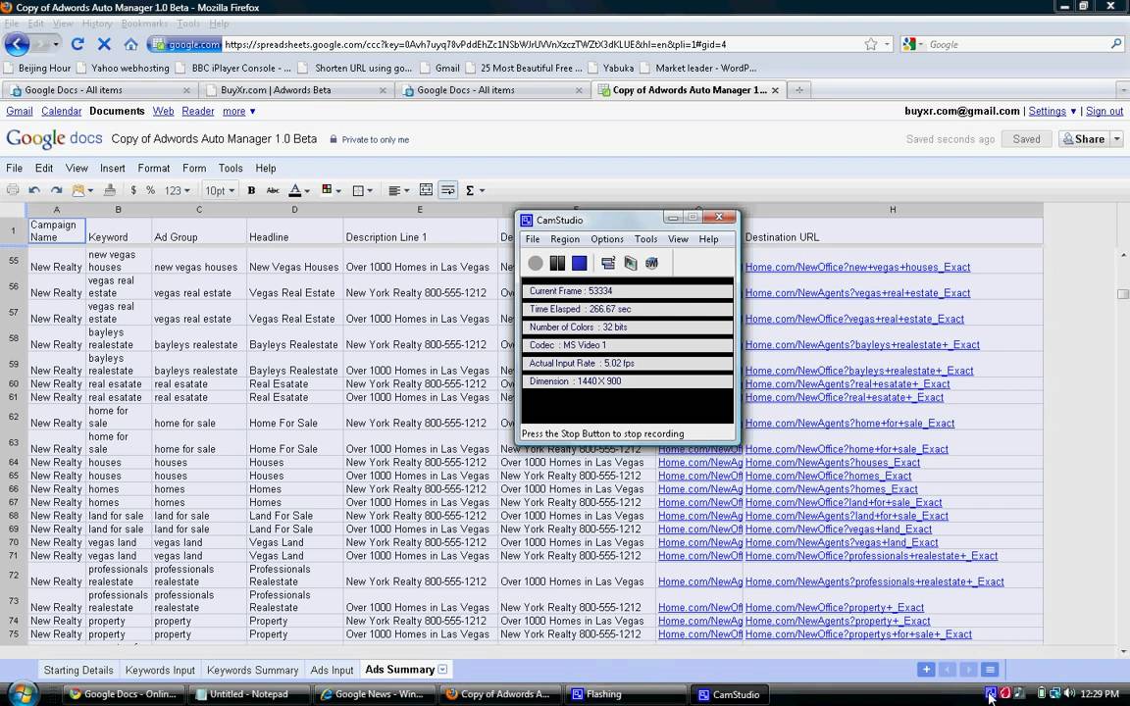The height and width of the screenshot is (706, 1130).
Task: Click the Sign out link
Action: 1104,111
